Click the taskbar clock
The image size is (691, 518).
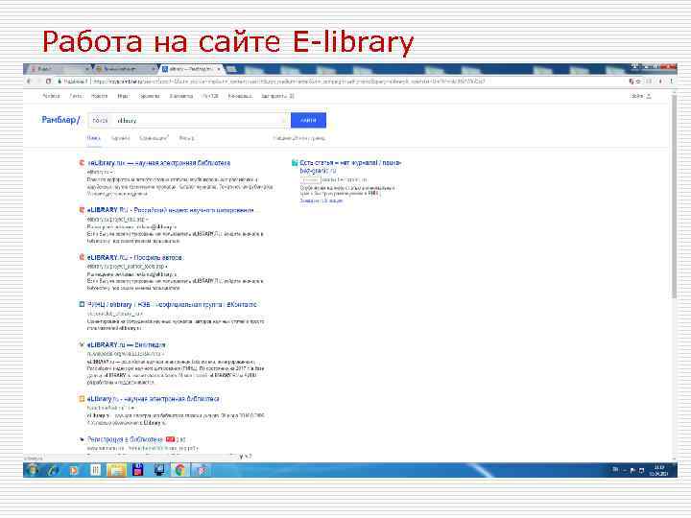pos(658,470)
